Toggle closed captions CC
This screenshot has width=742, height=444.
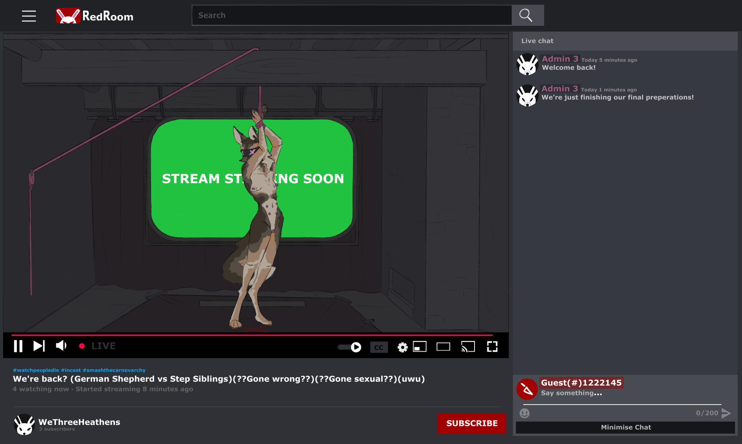pyautogui.click(x=379, y=347)
